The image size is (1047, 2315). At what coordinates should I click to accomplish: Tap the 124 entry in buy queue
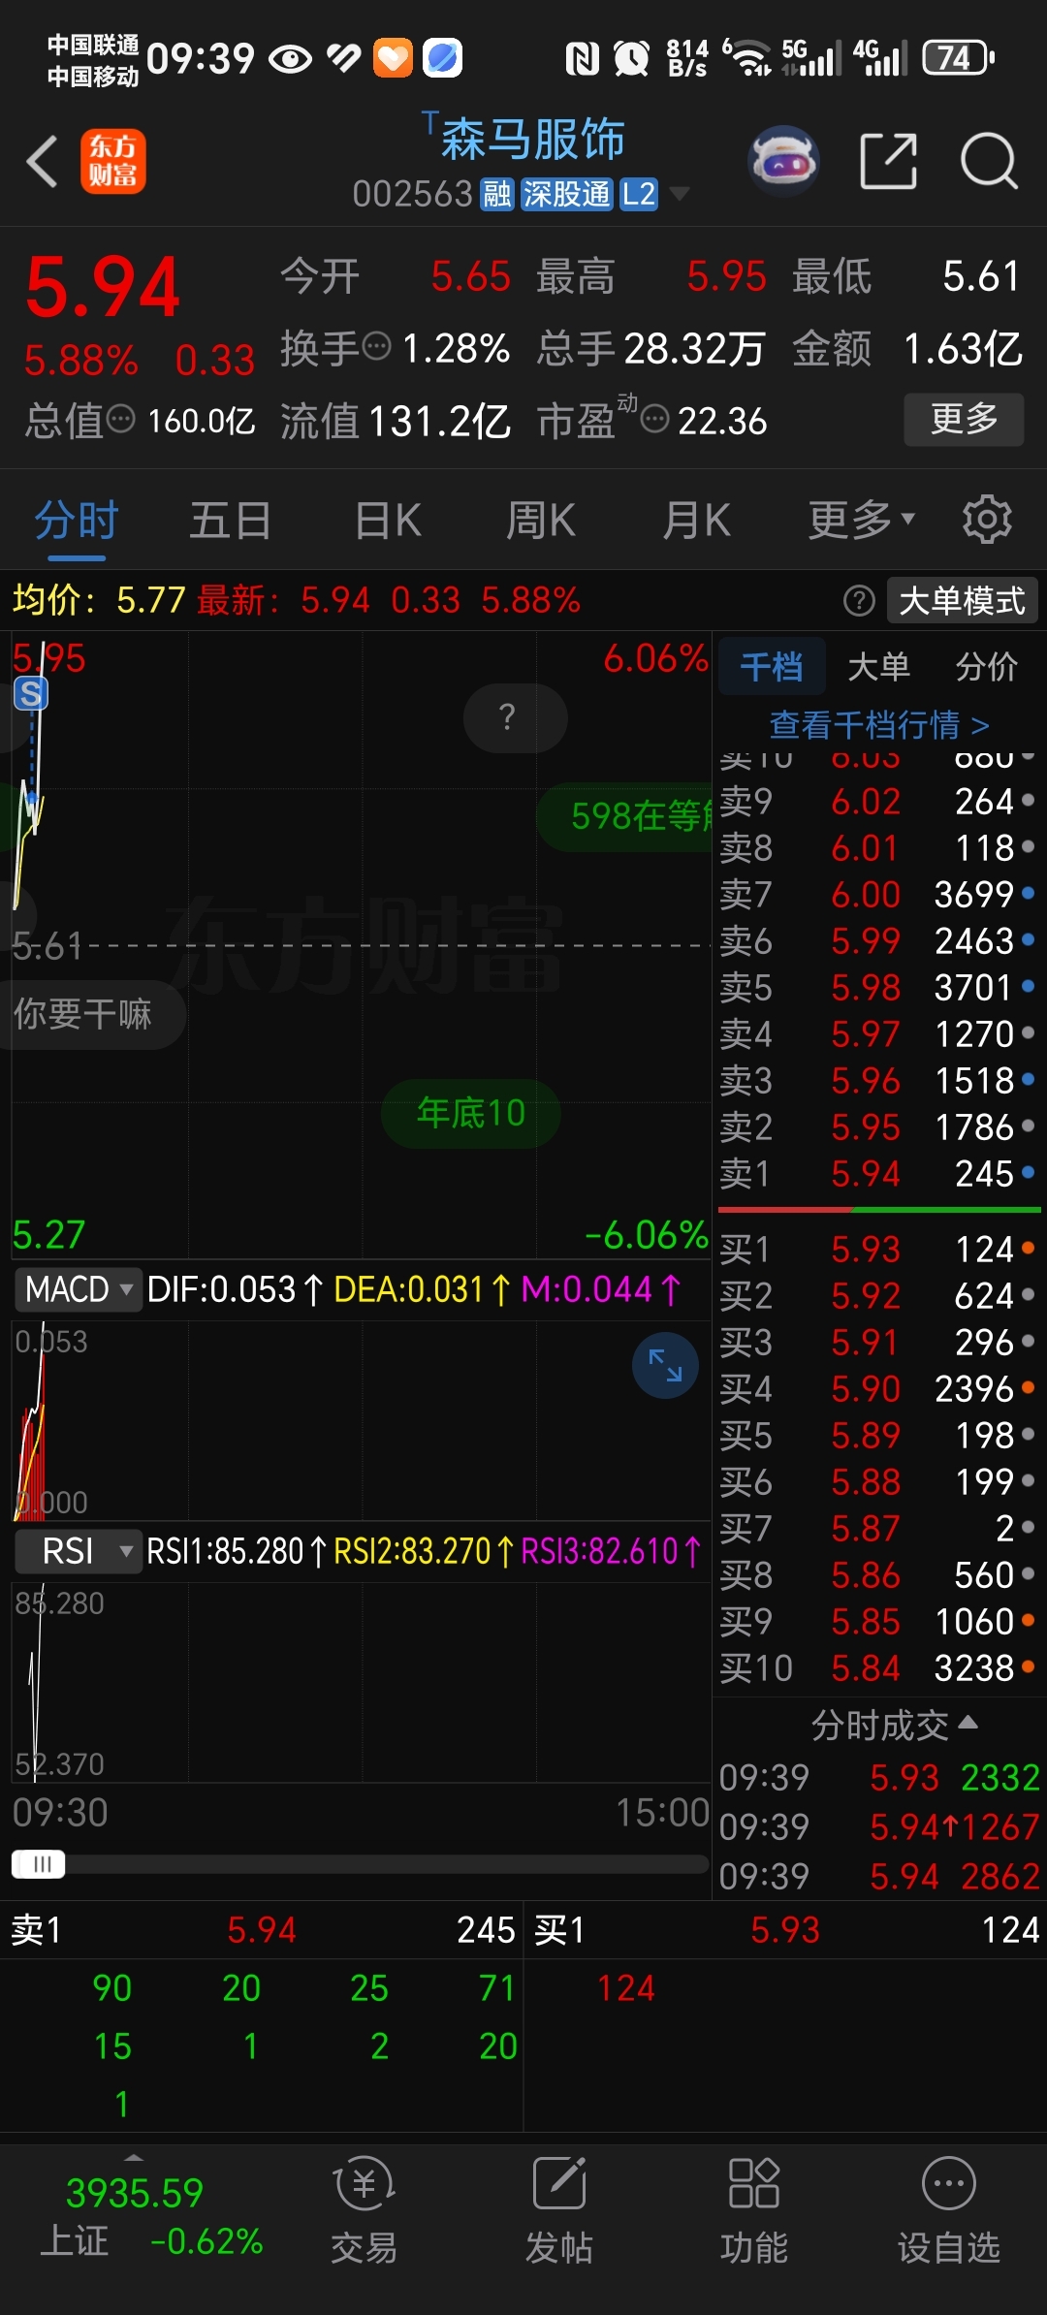coord(626,1988)
